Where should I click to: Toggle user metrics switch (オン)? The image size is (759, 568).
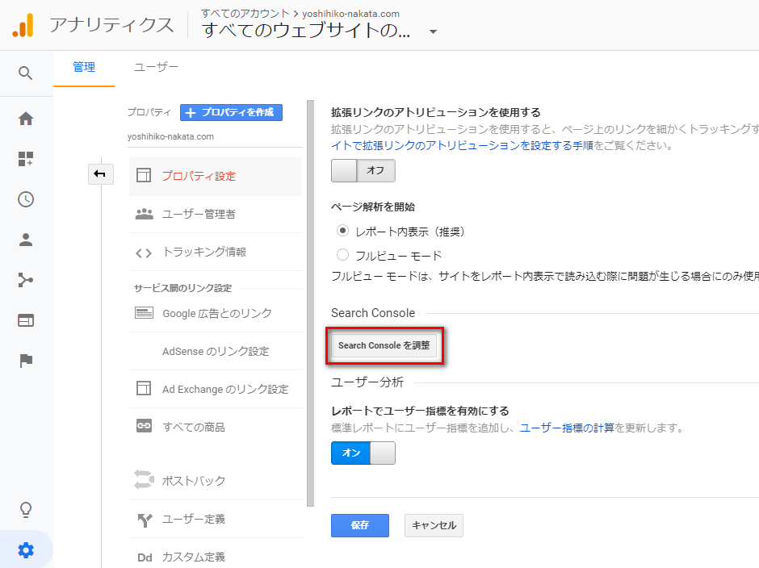tap(363, 453)
